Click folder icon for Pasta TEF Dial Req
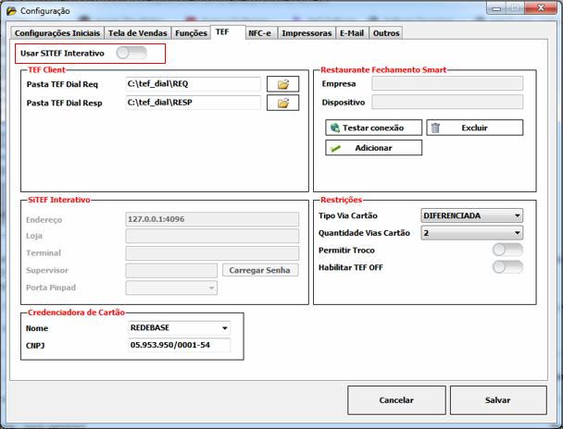Image resolution: width=563 pixels, height=429 pixels. (283, 84)
